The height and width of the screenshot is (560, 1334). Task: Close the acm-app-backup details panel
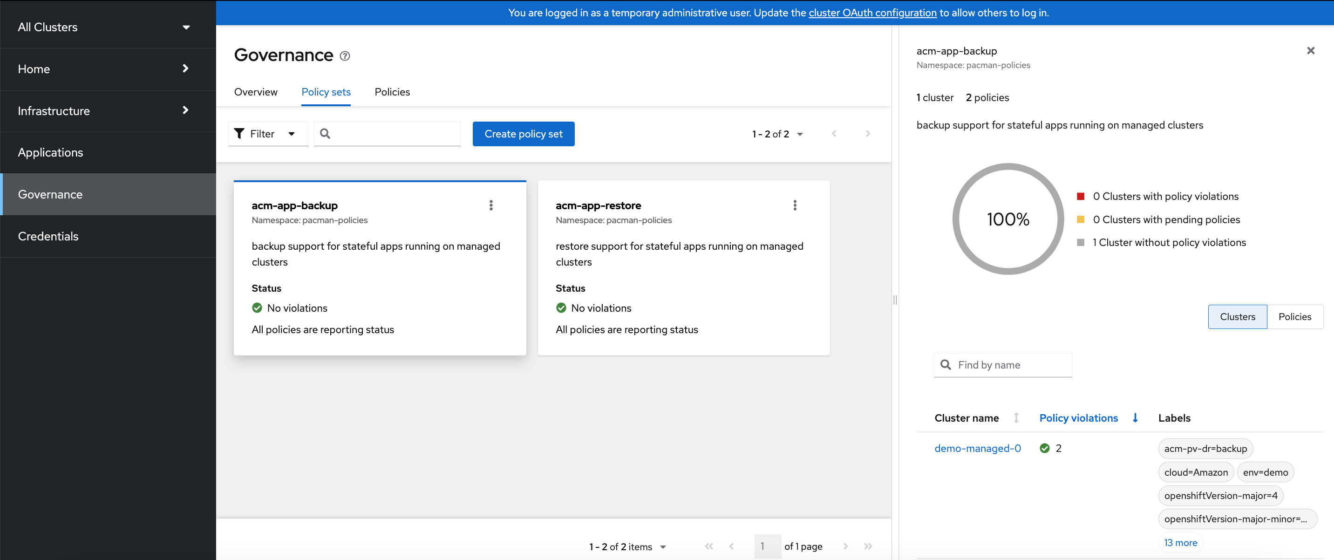click(1310, 51)
